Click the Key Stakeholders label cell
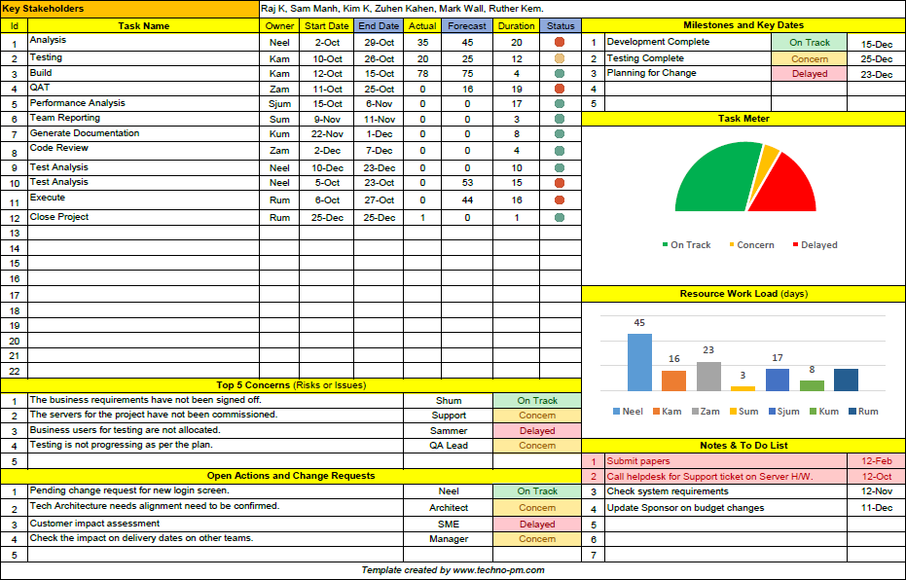906x580 pixels. click(128, 9)
